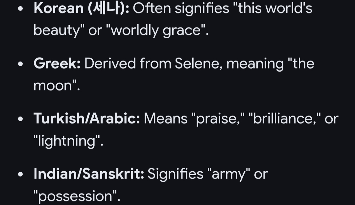
Task: Click the word "army"
Action: point(228,174)
